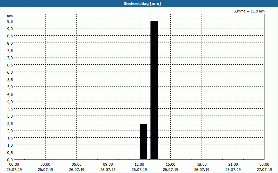Click the 8,5 y-axis value
Screen dimensions: 278x173
tap(10, 36)
